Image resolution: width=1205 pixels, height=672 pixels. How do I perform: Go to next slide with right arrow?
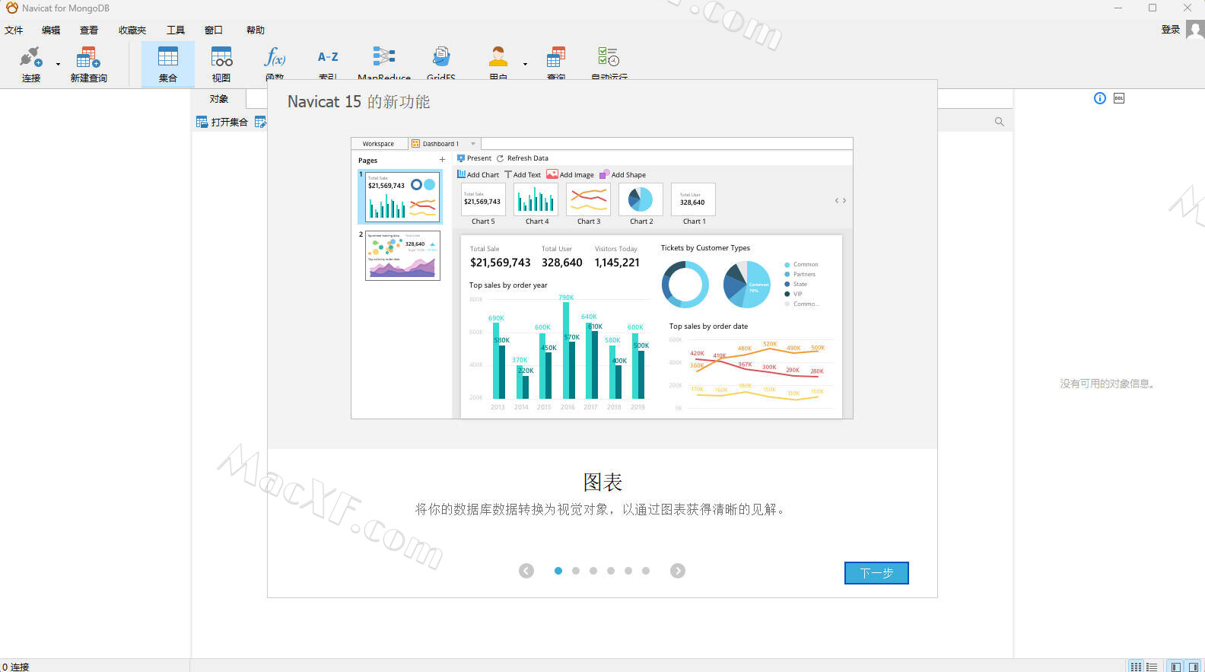click(678, 571)
